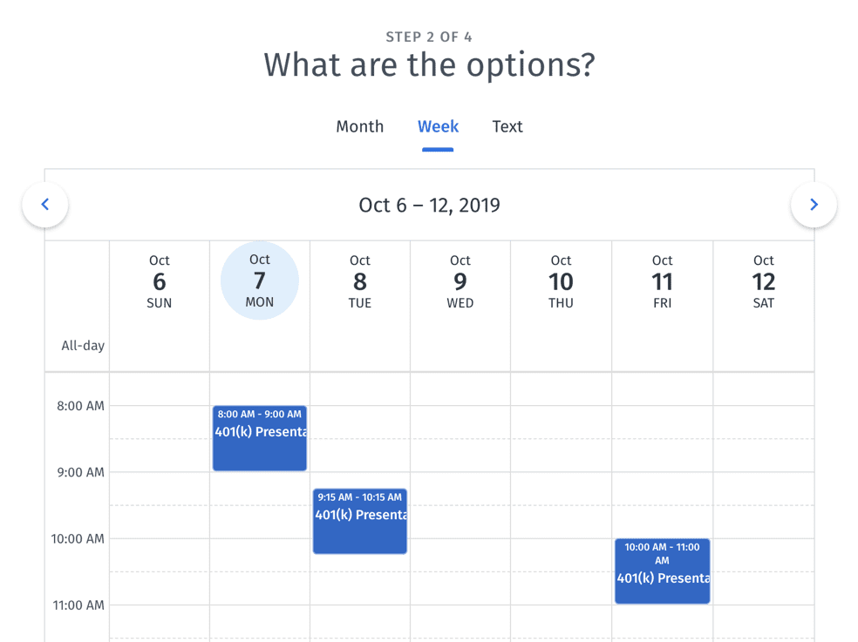Pick the Oct 10 Thursday column header
Screen dimensions: 858x642
[561, 281]
